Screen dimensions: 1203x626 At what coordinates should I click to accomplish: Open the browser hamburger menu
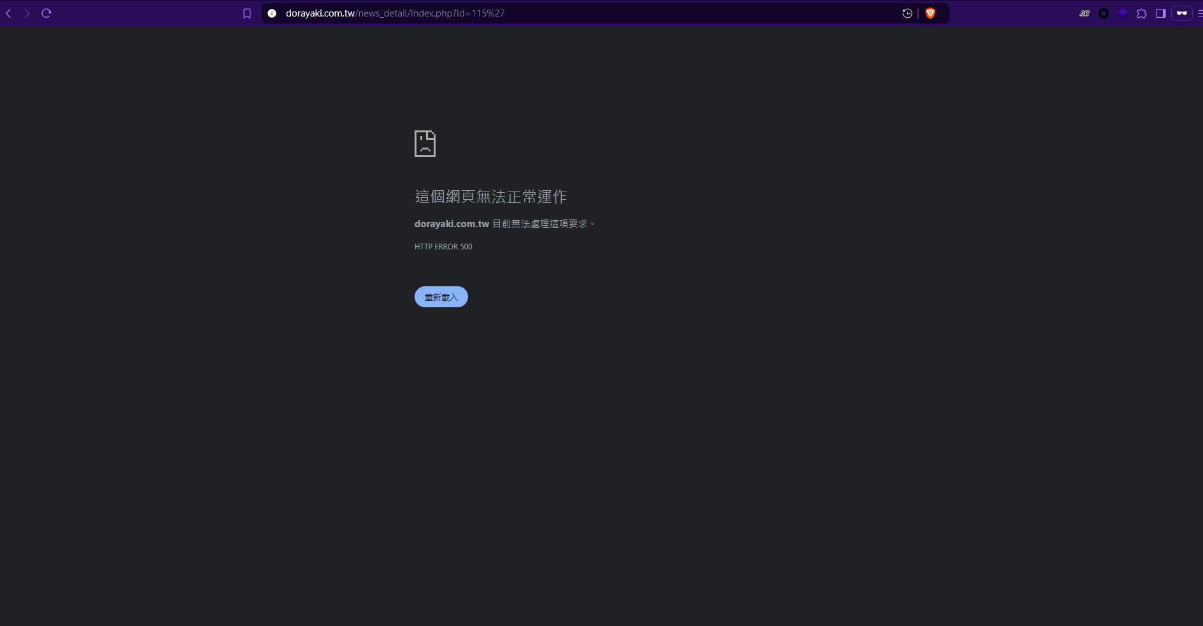(1200, 13)
